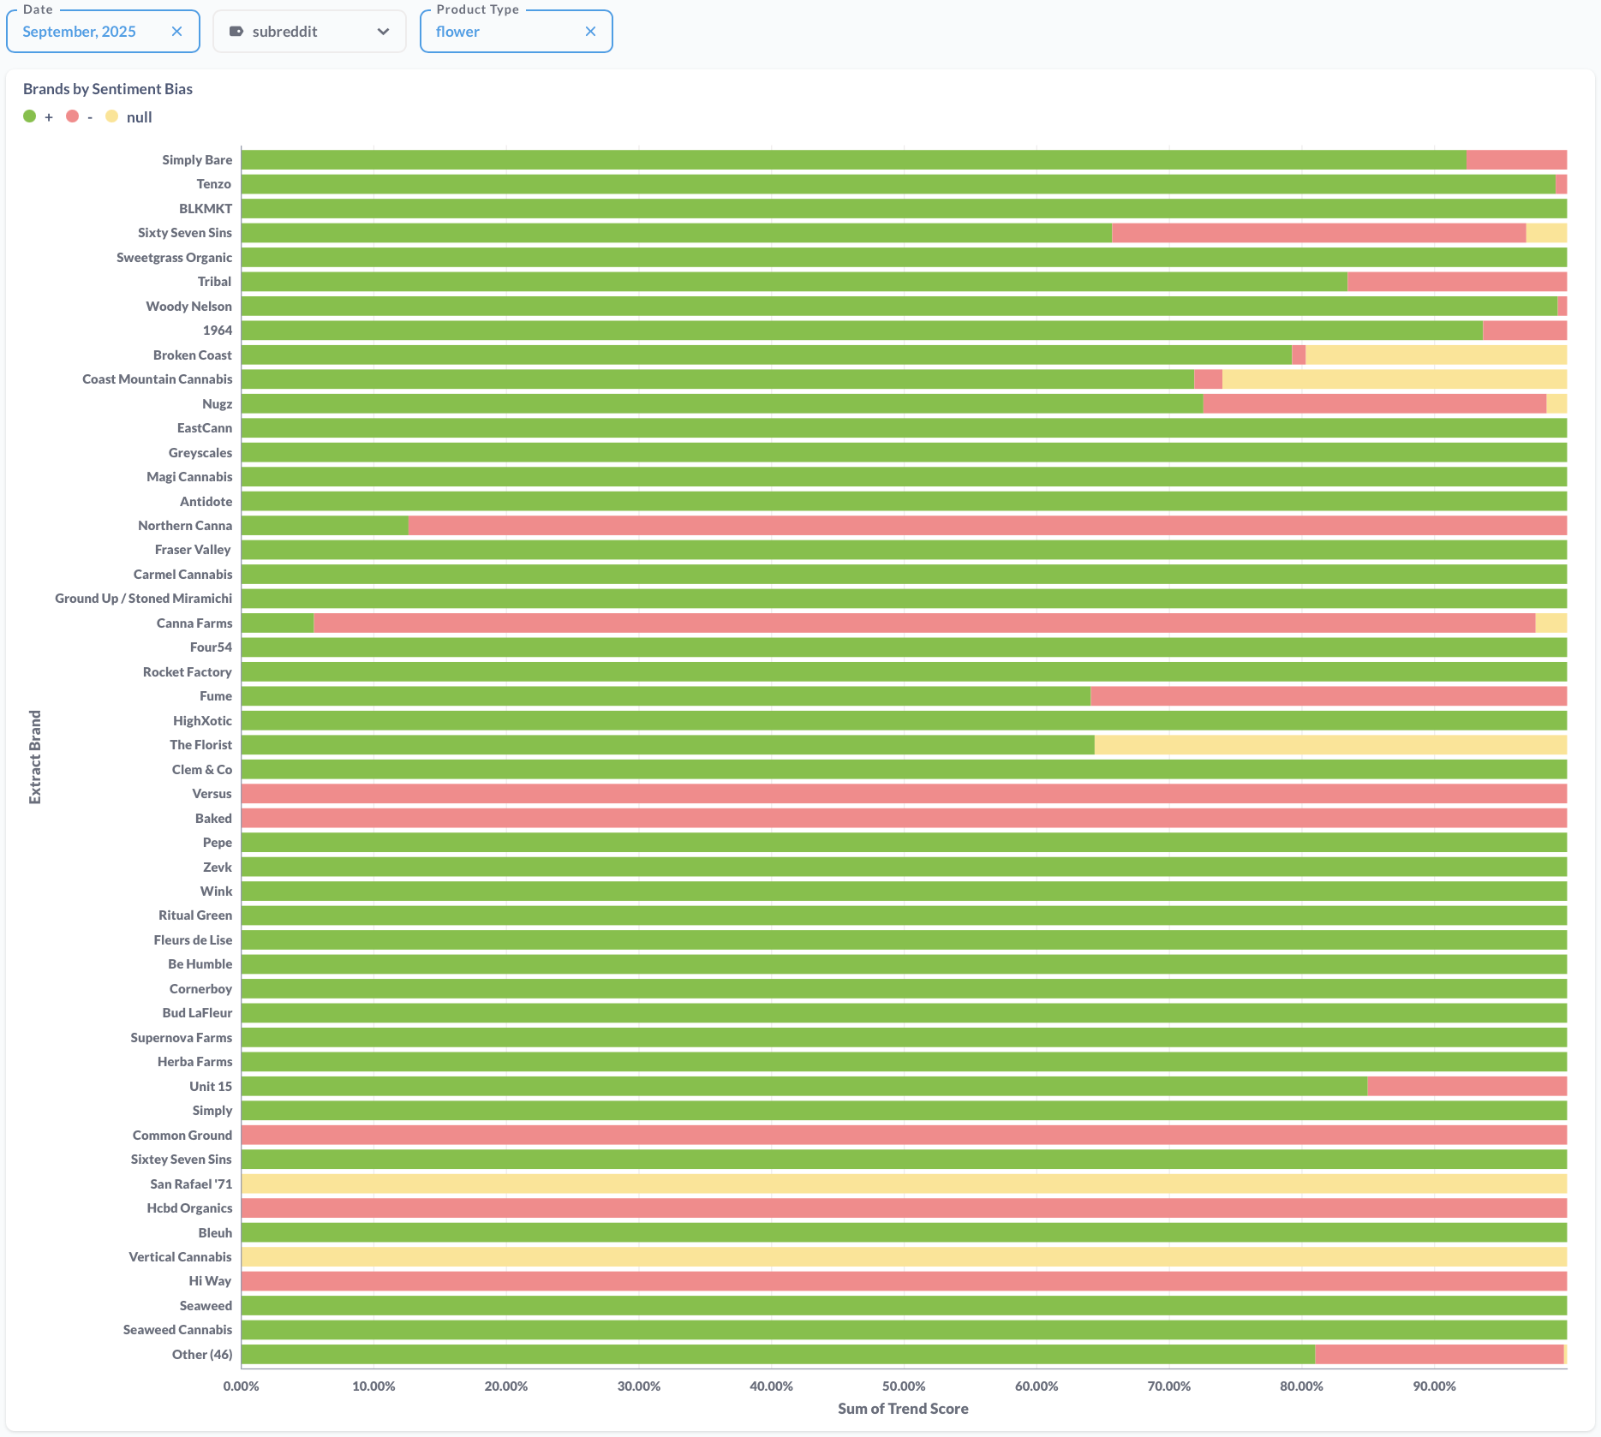The width and height of the screenshot is (1601, 1437).
Task: Select the Other (46) bar's green segment
Action: 777,1355
